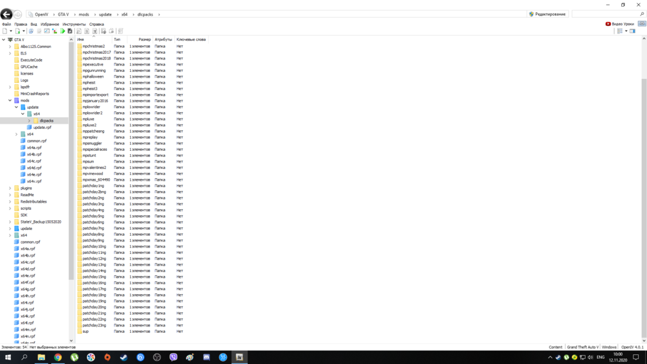The image size is (647, 364).
Task: Collapse the mods tree node
Action: [10, 100]
